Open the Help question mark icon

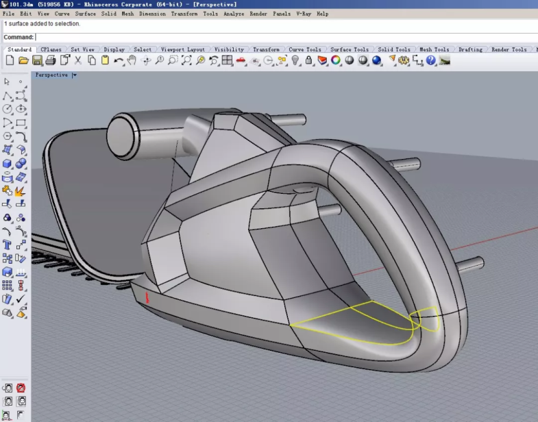click(430, 60)
